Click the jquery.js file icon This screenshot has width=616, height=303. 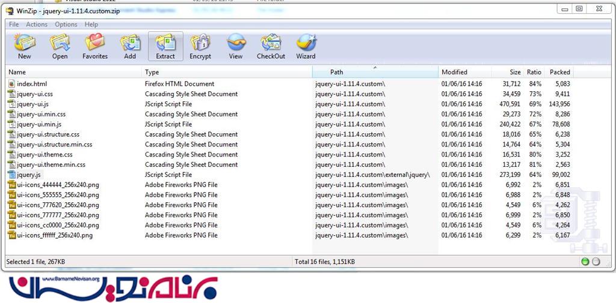[x=11, y=175]
